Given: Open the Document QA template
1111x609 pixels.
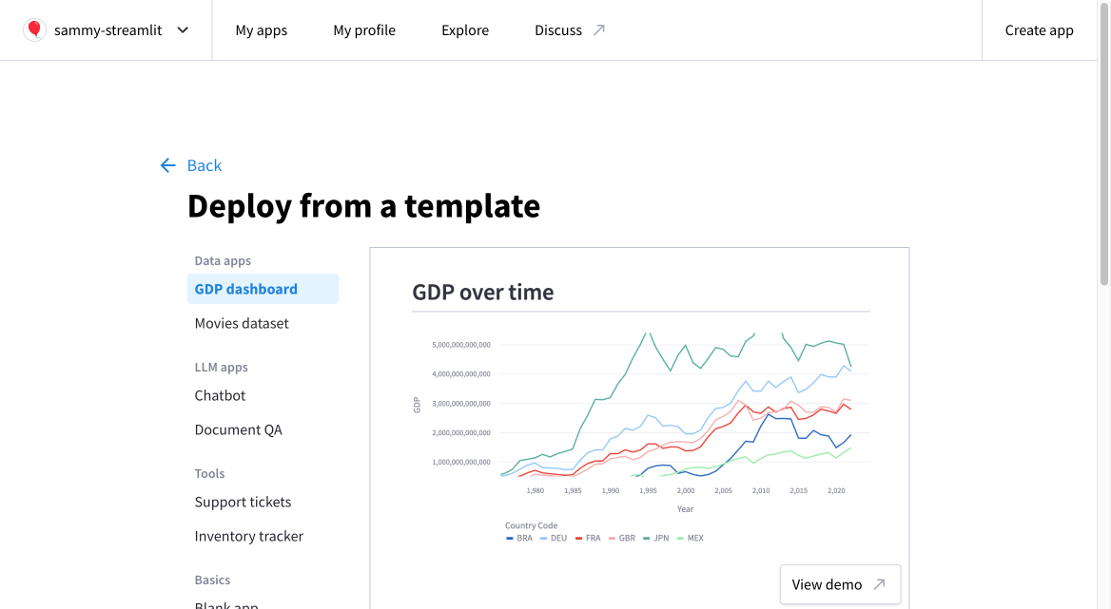Looking at the screenshot, I should [x=238, y=429].
